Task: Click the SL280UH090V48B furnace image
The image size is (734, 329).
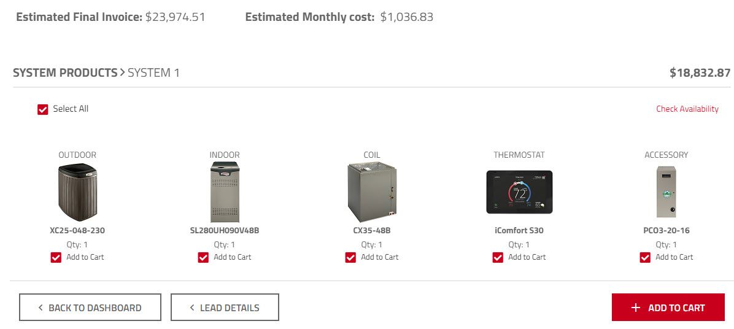Action: tap(225, 192)
